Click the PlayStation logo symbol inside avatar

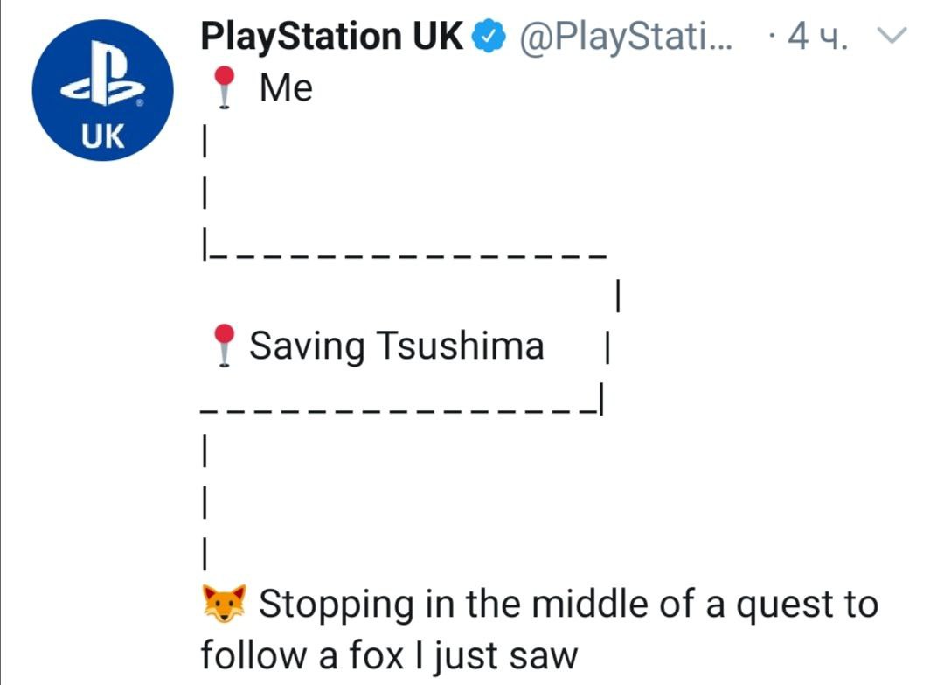103,73
